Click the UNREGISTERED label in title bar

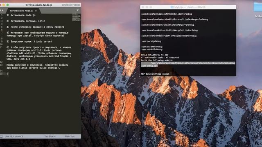click(x=71, y=5)
